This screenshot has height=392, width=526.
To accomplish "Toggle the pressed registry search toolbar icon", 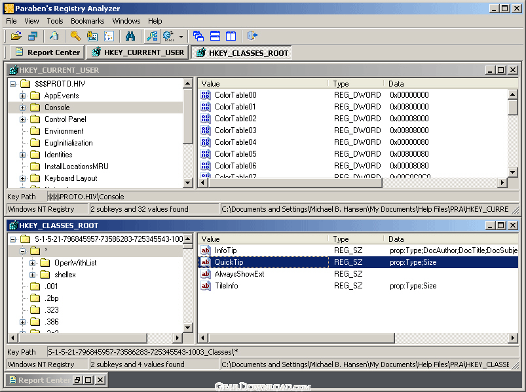I will tap(152, 35).
